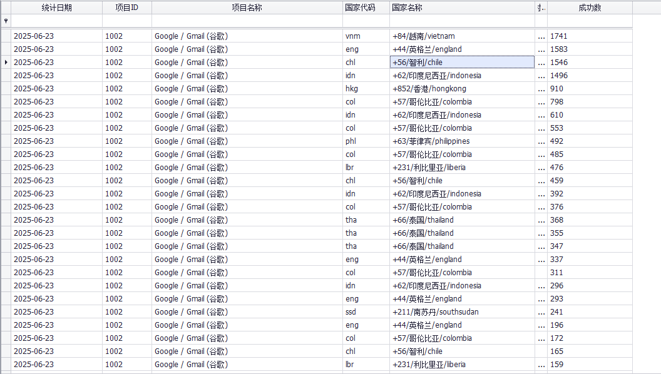Select the +211/南苏丹/southsudan cell
This screenshot has height=374, width=661.
[x=462, y=311]
